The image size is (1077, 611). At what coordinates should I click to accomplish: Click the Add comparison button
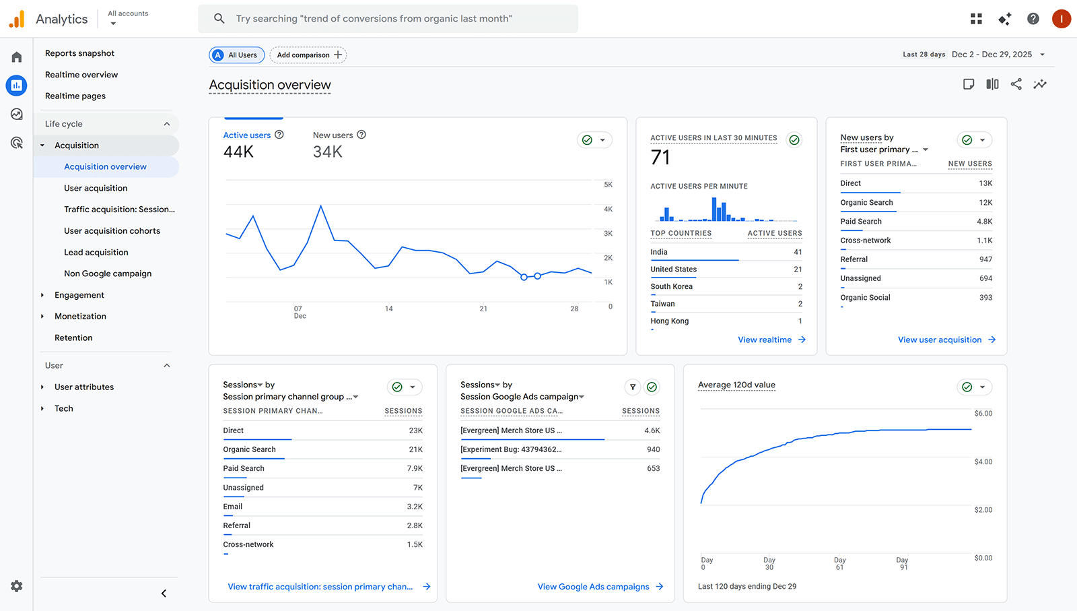(x=308, y=55)
